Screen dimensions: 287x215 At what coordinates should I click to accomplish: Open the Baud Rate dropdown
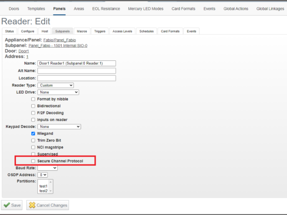[47, 168]
